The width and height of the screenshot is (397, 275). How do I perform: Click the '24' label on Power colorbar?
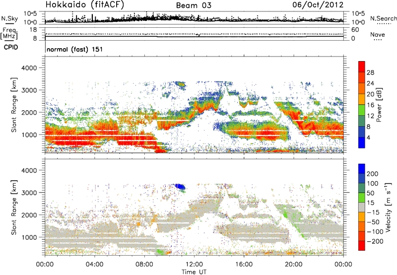(x=370, y=83)
